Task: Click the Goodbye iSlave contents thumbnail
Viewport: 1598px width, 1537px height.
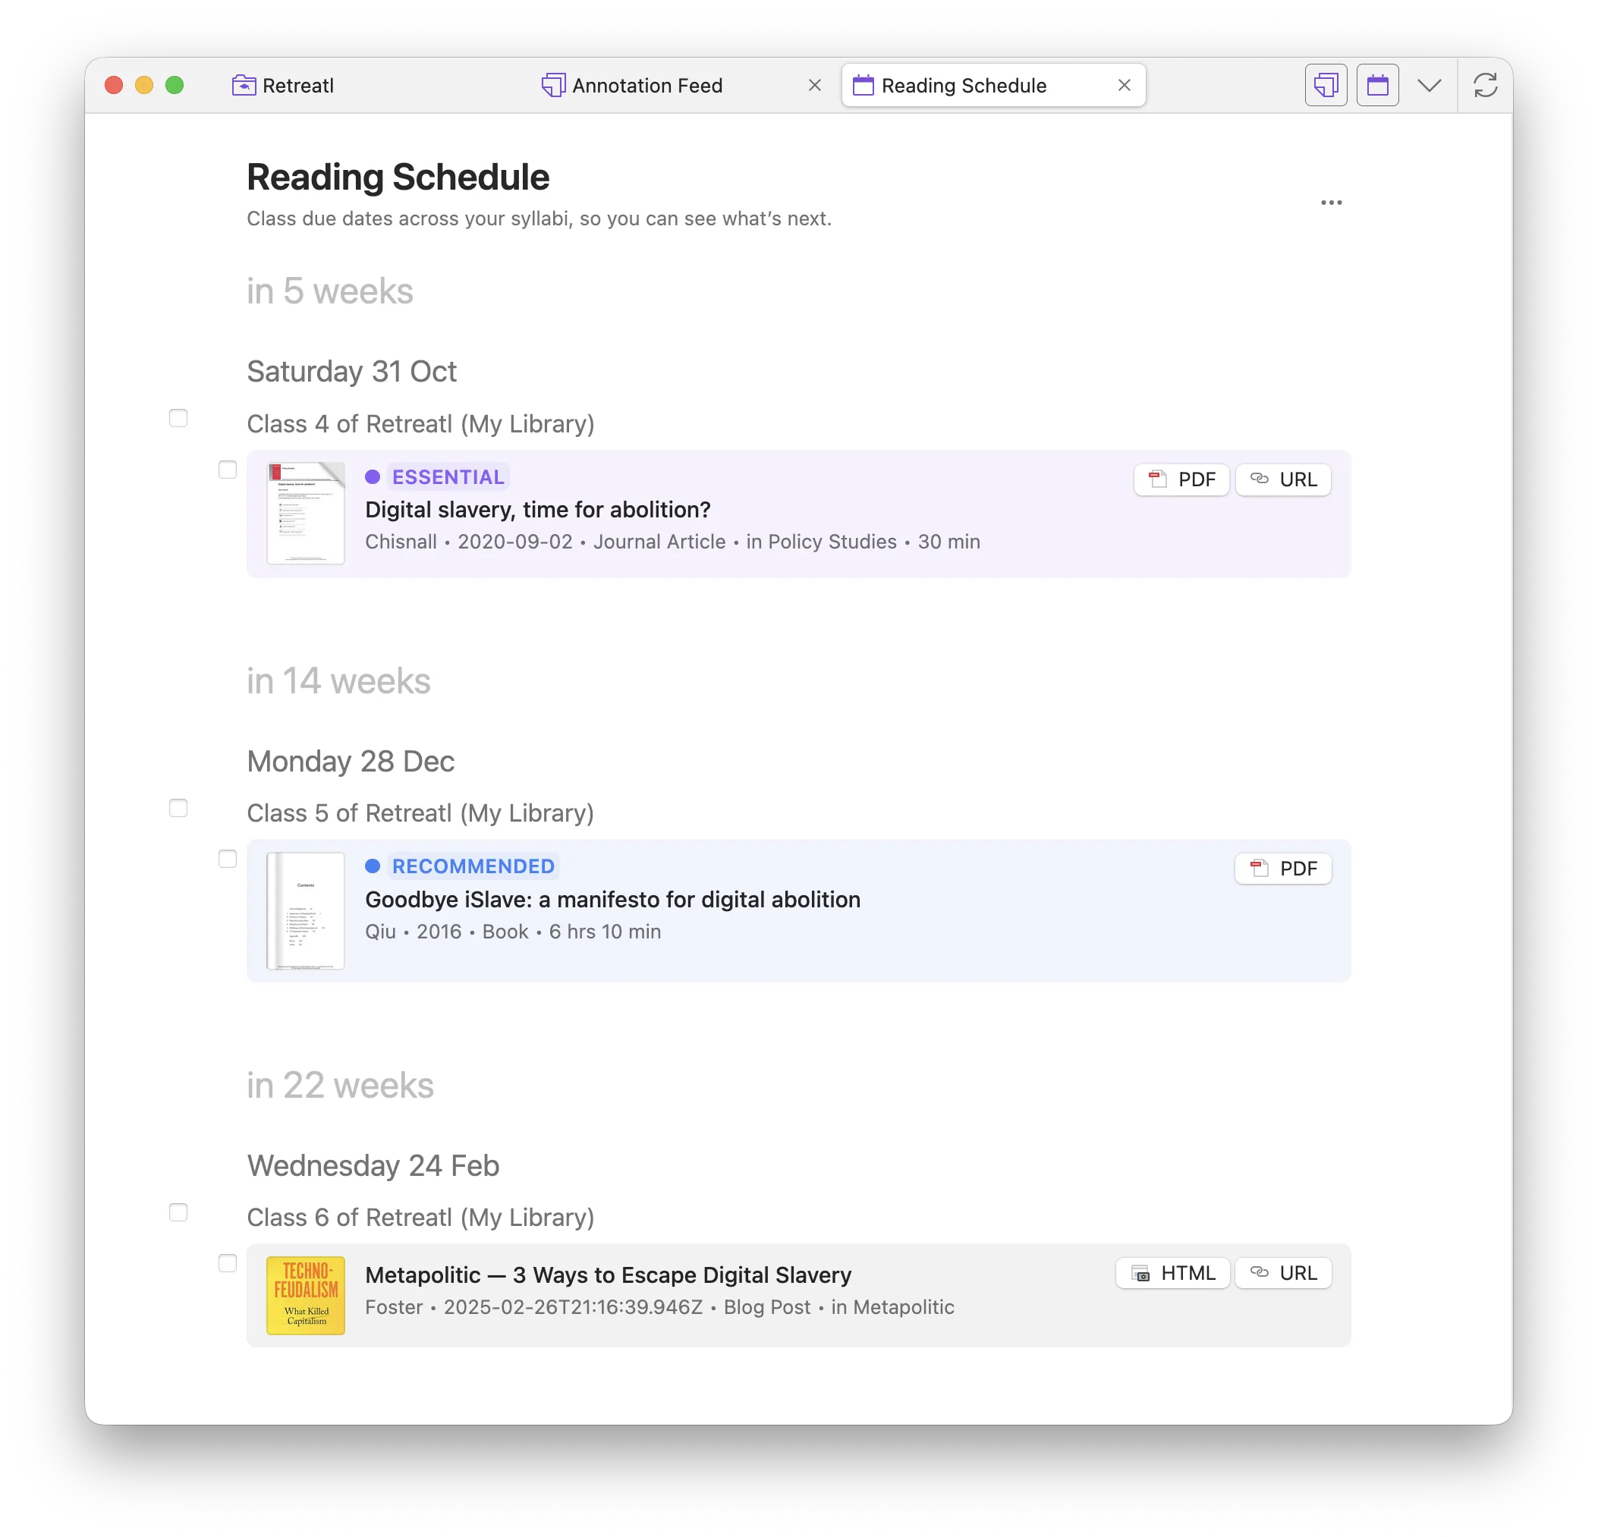Action: [306, 911]
